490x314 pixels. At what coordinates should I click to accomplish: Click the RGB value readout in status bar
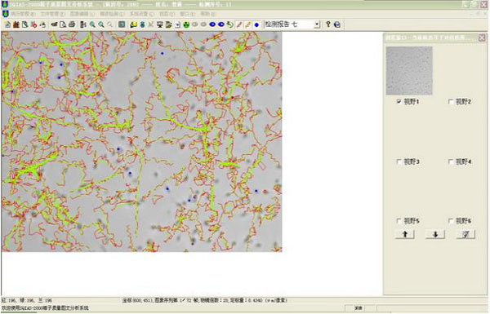point(27,300)
